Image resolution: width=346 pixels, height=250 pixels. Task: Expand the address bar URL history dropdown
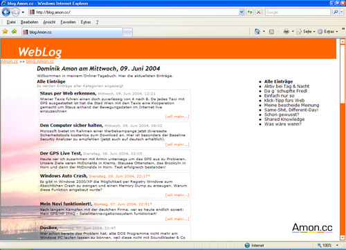point(242,12)
